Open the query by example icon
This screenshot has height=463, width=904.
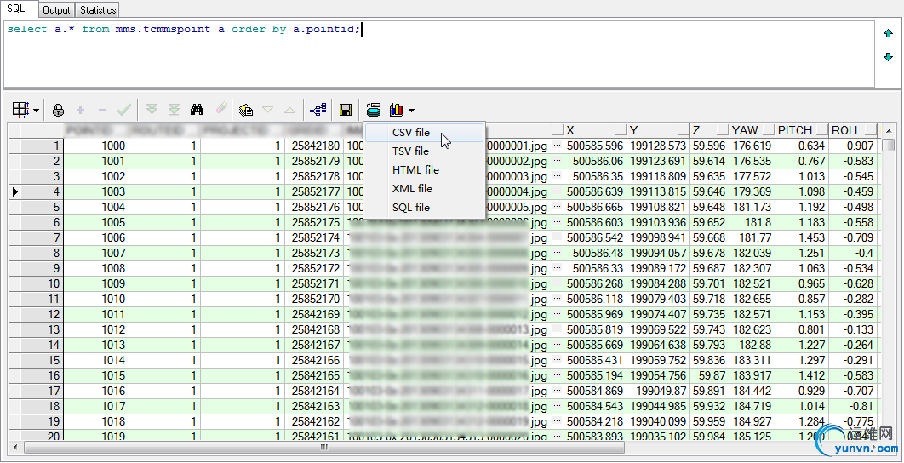246,110
